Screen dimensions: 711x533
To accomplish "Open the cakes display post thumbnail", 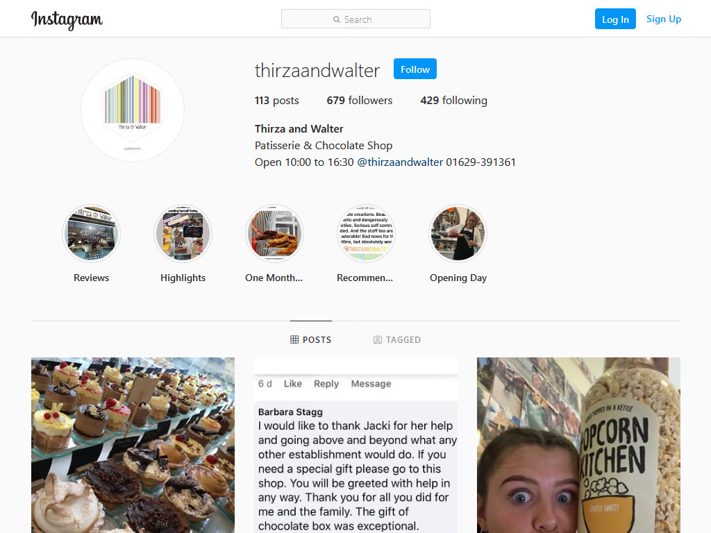I will pyautogui.click(x=133, y=445).
